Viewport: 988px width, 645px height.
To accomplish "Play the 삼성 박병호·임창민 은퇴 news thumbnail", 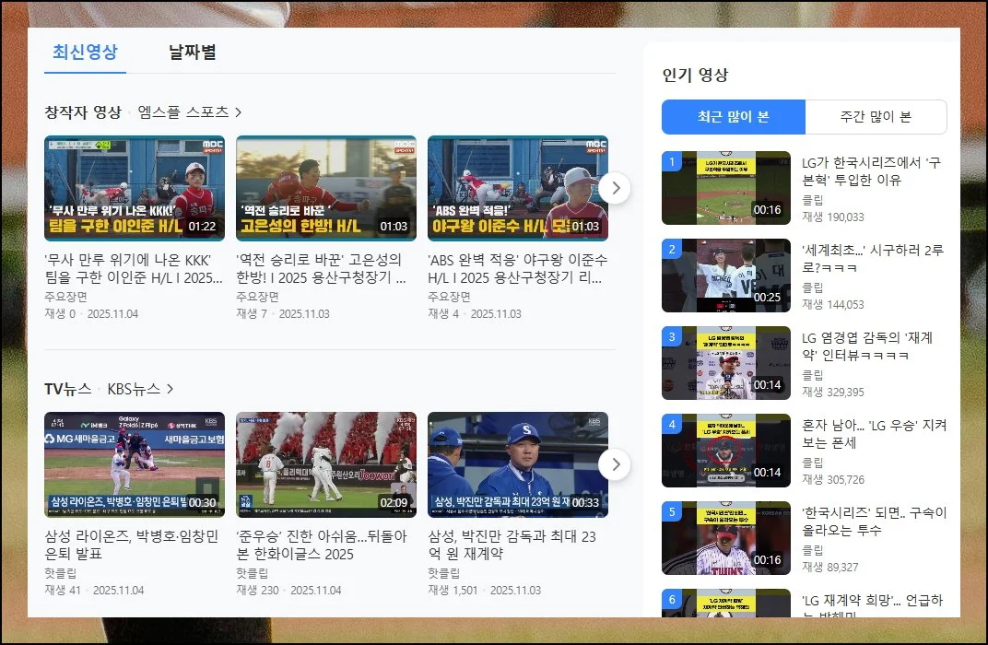I will 135,464.
